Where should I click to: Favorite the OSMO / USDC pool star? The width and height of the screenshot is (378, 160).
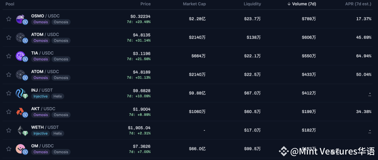[x=9, y=19]
